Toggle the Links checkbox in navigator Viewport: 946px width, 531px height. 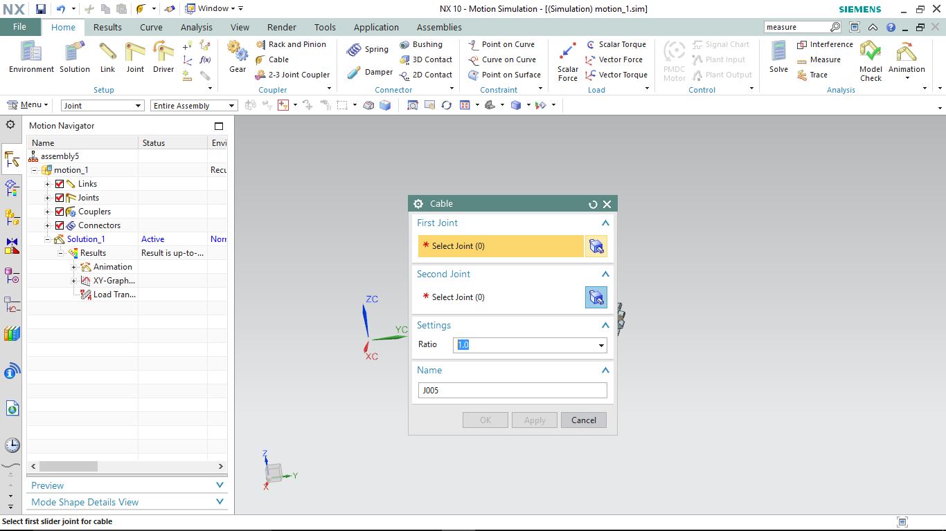[60, 184]
